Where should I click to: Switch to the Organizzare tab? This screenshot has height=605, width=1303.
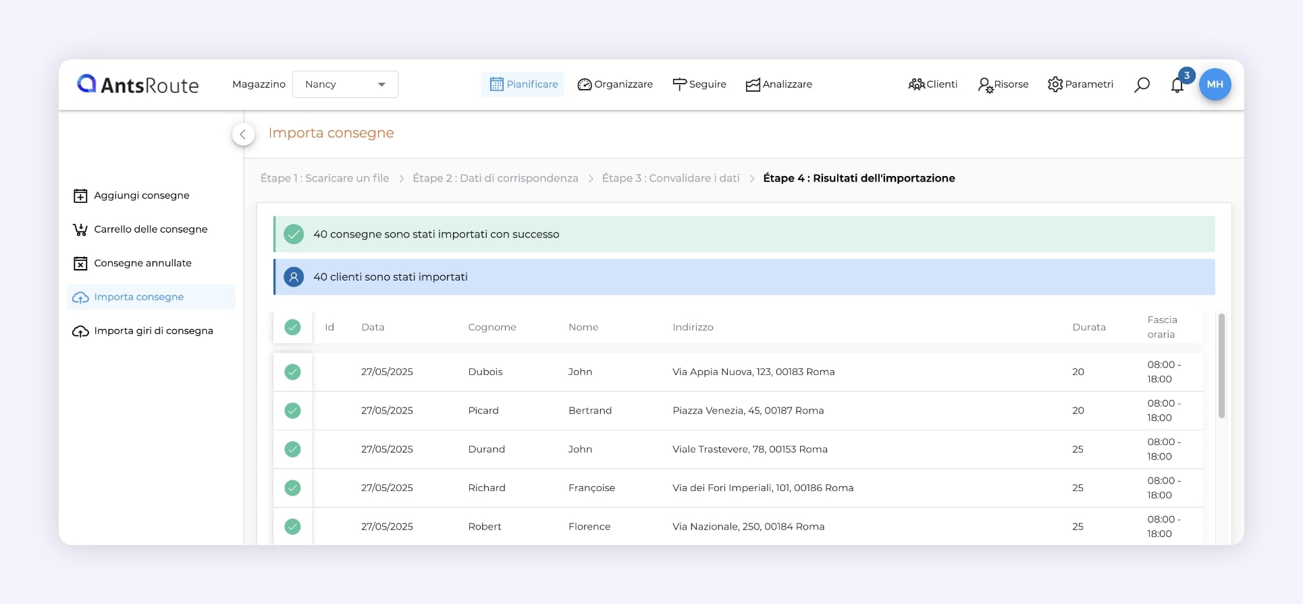pyautogui.click(x=615, y=84)
